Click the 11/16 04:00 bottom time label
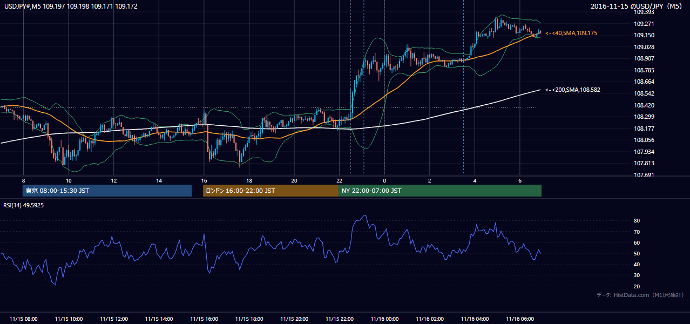Screen dimensions: 690x324 click(475, 319)
